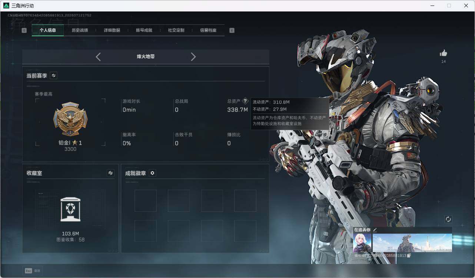Click the 铂金I rank name text
The width and height of the screenshot is (475, 278).
(64, 143)
